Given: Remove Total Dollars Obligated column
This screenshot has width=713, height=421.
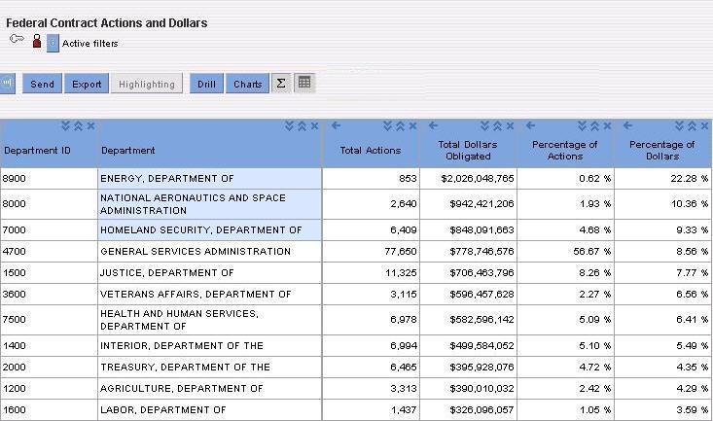Looking at the screenshot, I should coord(511,126).
